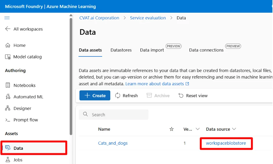Click the Model catalog icon
Screen dimensions: 273x164
8,57
